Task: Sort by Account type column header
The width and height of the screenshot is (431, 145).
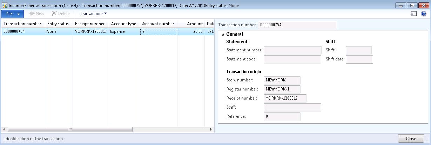Action: [124, 24]
